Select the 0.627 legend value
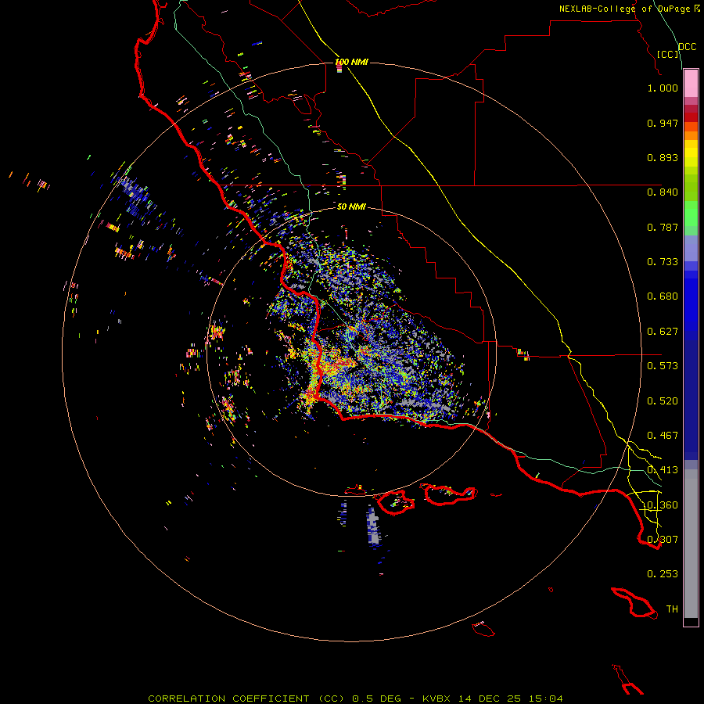704x704 pixels. pos(663,332)
